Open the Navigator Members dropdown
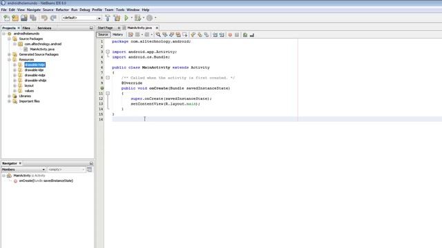The width and height of the screenshot is (442, 248). [x=23, y=169]
